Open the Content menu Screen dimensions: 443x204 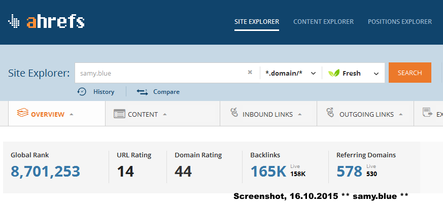point(143,114)
